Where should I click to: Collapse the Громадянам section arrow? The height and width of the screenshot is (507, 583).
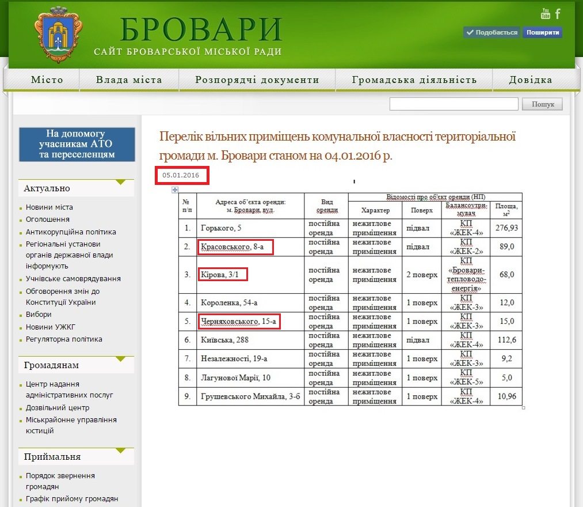click(x=120, y=359)
